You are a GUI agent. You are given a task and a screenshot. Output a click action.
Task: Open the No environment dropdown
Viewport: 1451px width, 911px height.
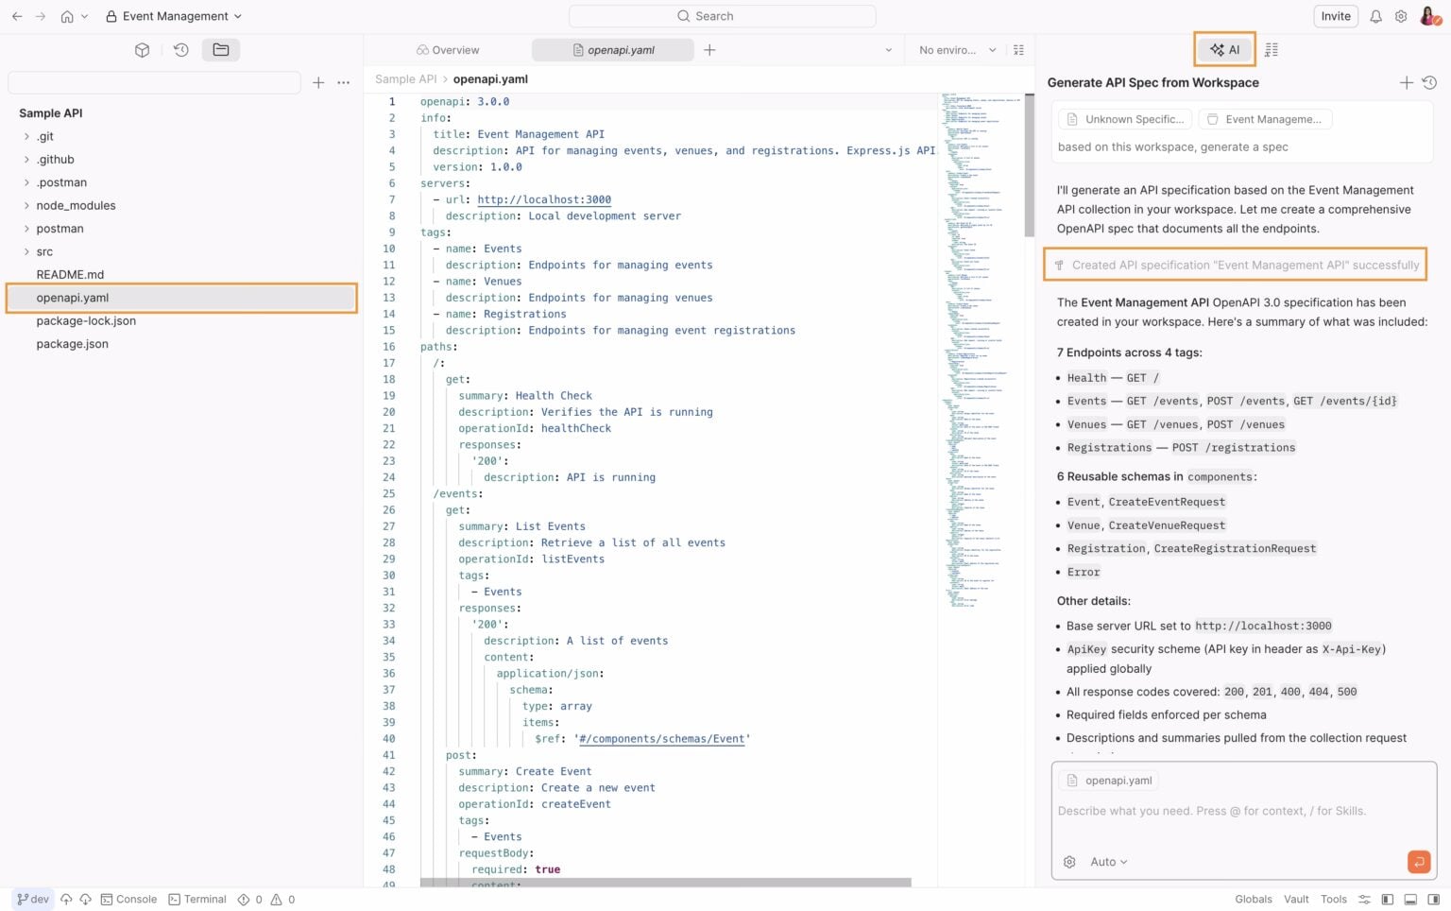coord(956,50)
